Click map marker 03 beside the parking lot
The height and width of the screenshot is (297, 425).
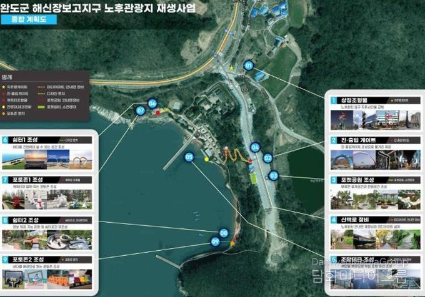tap(273, 176)
